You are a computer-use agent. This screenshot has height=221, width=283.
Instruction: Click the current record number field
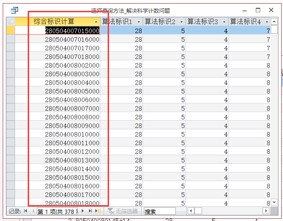click(57, 211)
